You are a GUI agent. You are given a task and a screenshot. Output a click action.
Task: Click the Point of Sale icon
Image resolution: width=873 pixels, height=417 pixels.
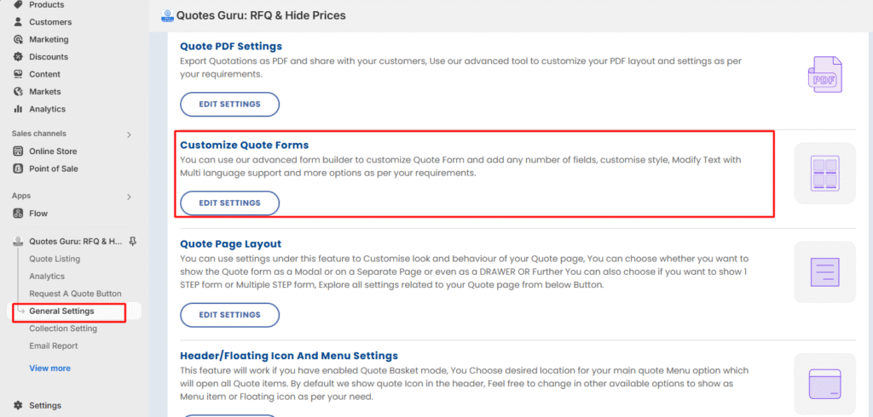pos(19,169)
